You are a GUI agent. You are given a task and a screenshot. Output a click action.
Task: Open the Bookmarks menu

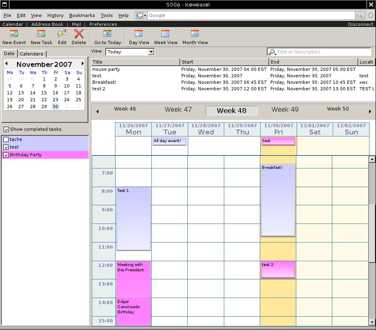click(82, 15)
